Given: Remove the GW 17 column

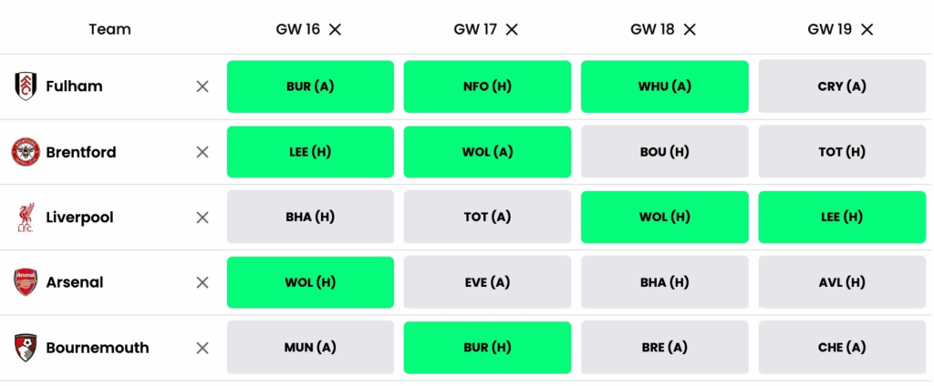Looking at the screenshot, I should click(x=512, y=29).
